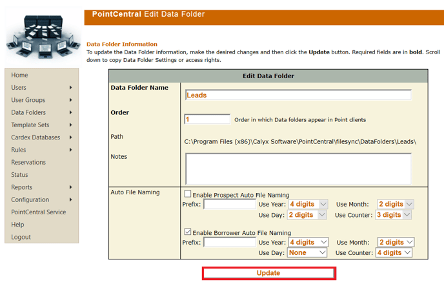Click the PointCentral server logo image
The width and height of the screenshot is (444, 284).
click(x=43, y=37)
